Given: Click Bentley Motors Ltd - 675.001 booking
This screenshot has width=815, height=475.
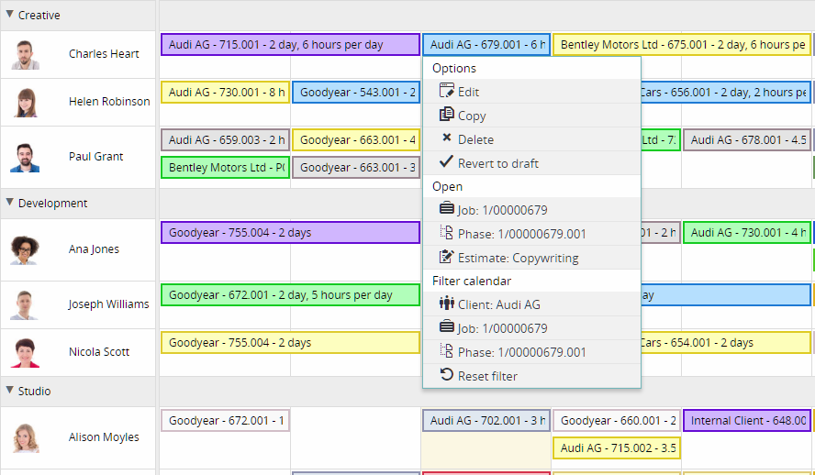Looking at the screenshot, I should (x=682, y=45).
